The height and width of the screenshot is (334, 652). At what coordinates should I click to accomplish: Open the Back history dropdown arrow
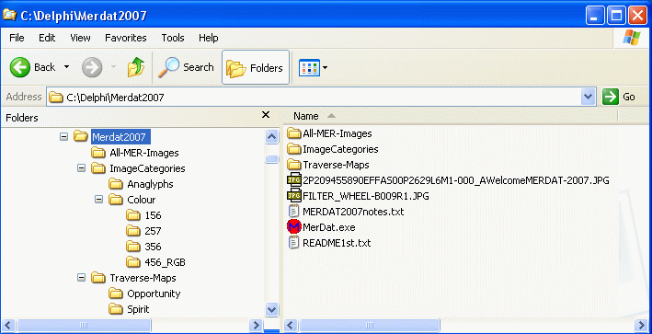click(66, 67)
